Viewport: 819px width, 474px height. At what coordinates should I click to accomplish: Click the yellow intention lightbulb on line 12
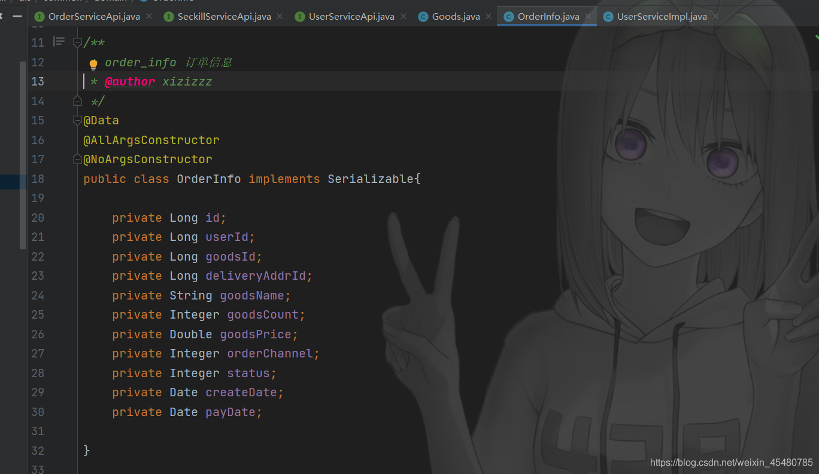(x=93, y=63)
